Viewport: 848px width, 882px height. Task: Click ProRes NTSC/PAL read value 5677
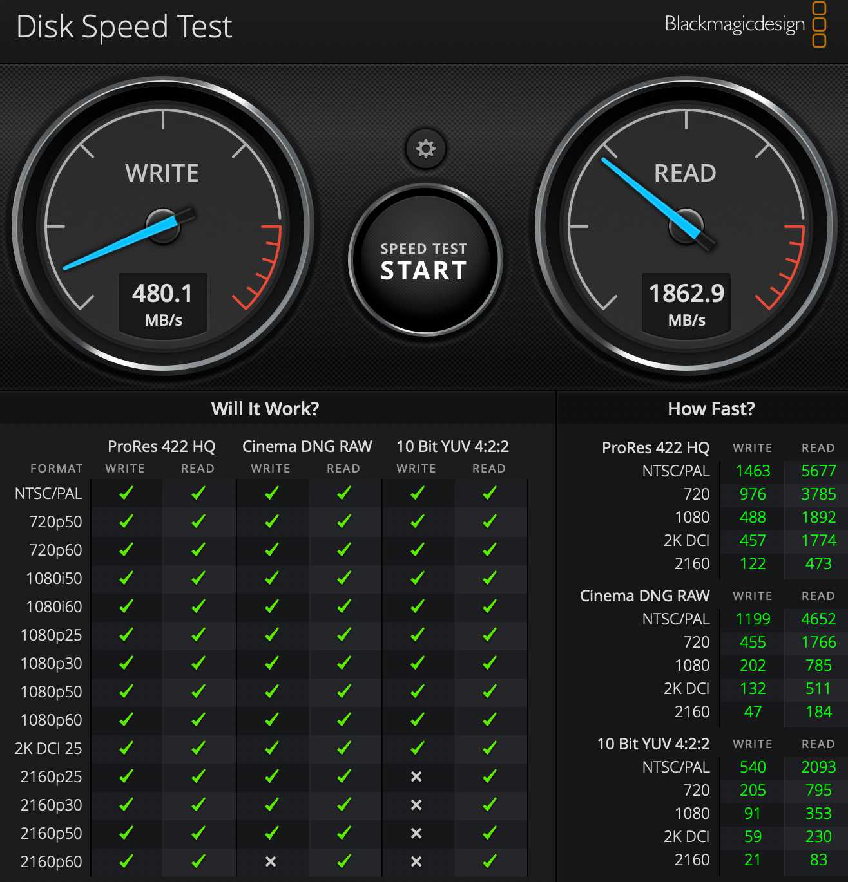tap(818, 471)
